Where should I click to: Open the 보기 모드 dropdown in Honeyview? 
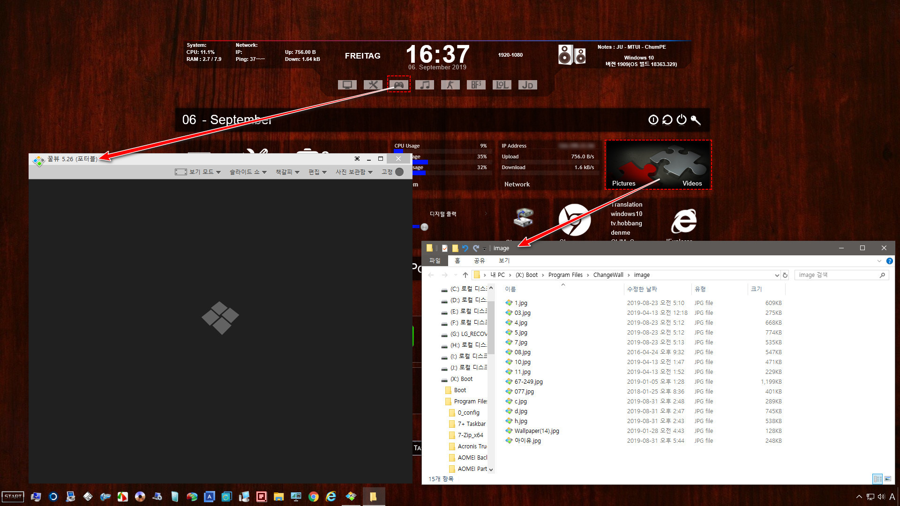[198, 172]
